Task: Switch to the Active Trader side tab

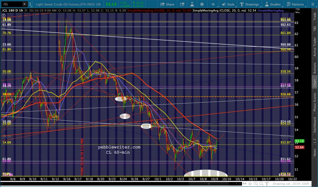Action: click(x=315, y=47)
